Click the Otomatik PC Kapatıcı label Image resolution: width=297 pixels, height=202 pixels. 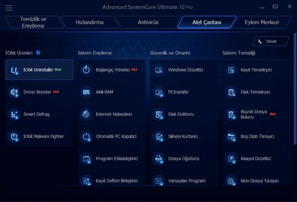tap(116, 136)
